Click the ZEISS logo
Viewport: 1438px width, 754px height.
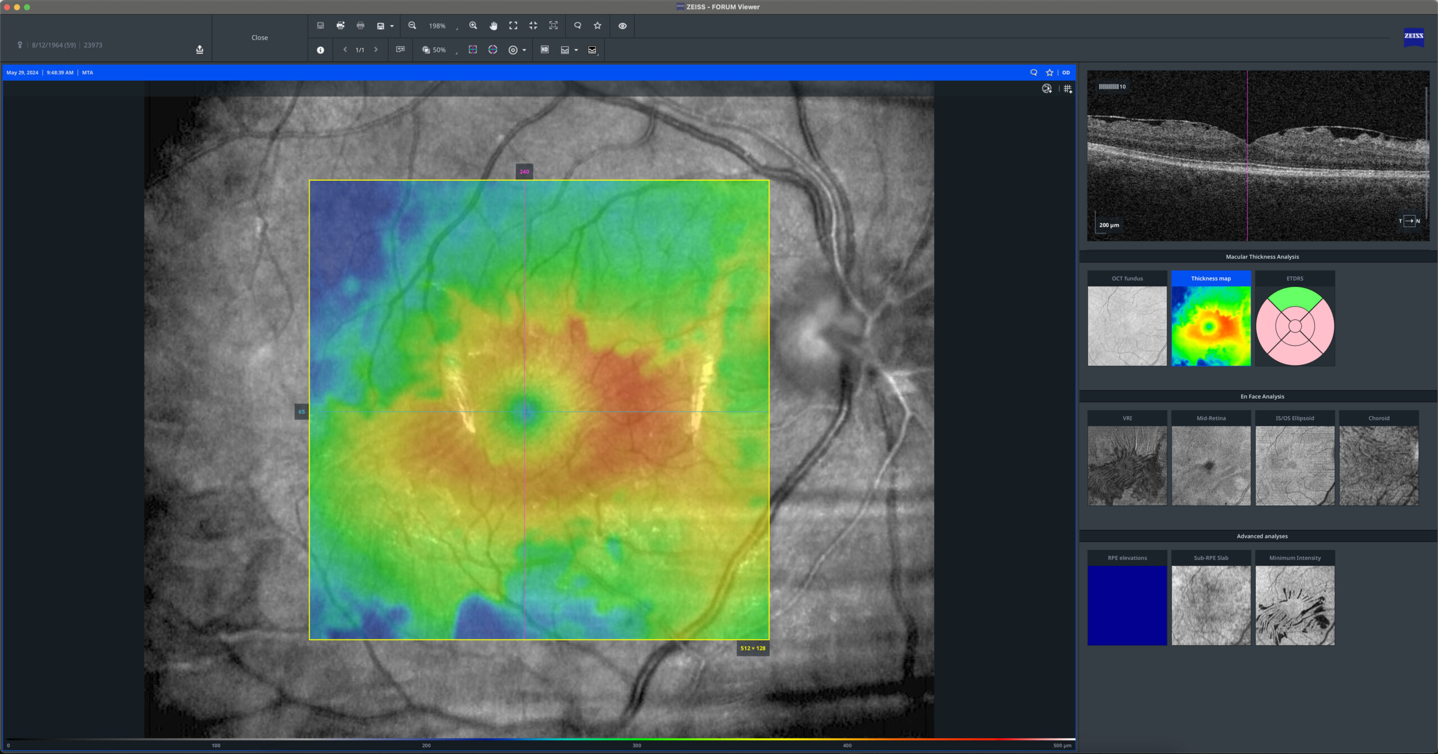pos(1413,36)
